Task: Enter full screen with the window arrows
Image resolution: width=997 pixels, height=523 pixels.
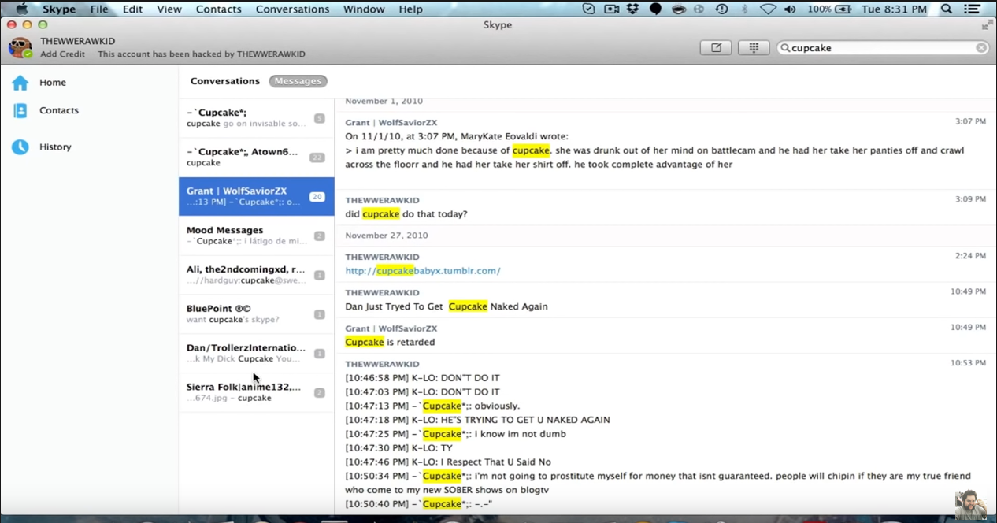Action: (x=987, y=25)
